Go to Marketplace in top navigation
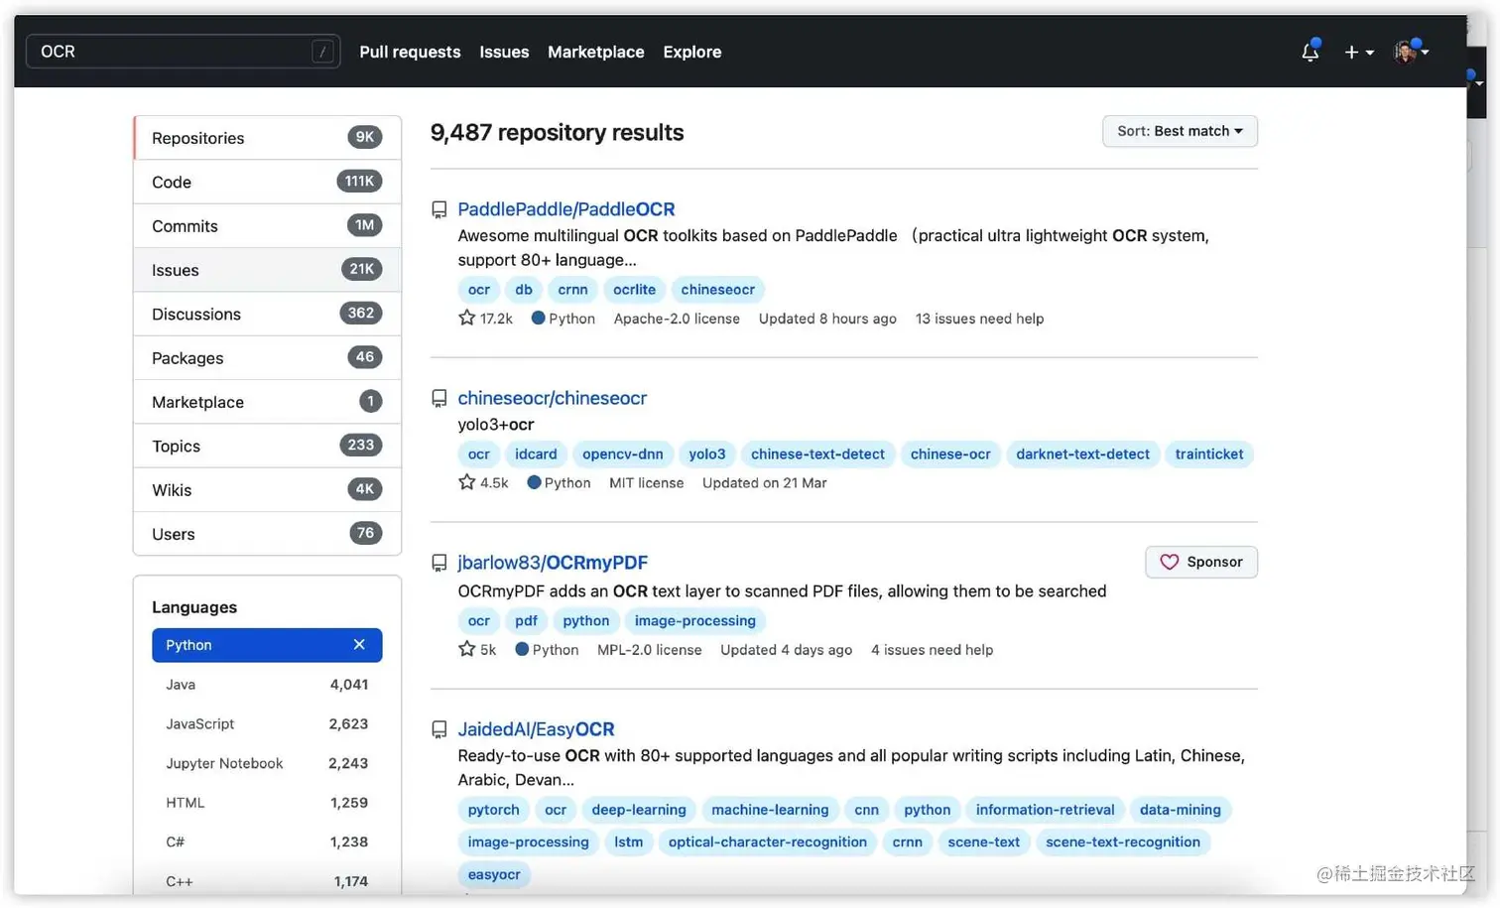This screenshot has height=908, width=1500. click(595, 52)
